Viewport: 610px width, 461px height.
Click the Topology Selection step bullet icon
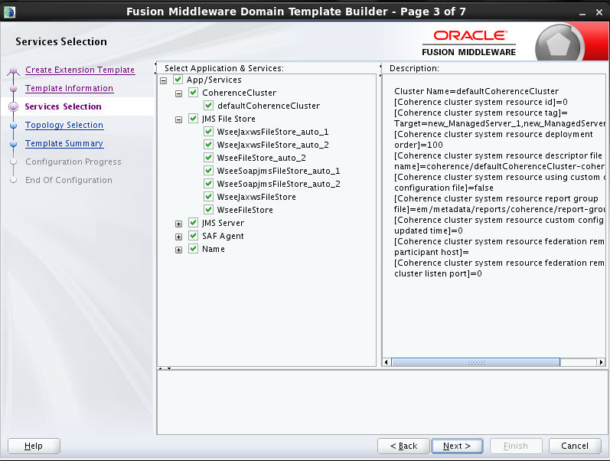coord(14,126)
